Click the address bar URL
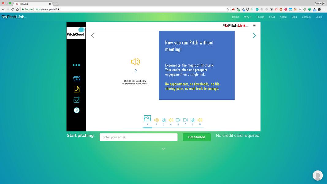 click(x=47, y=10)
